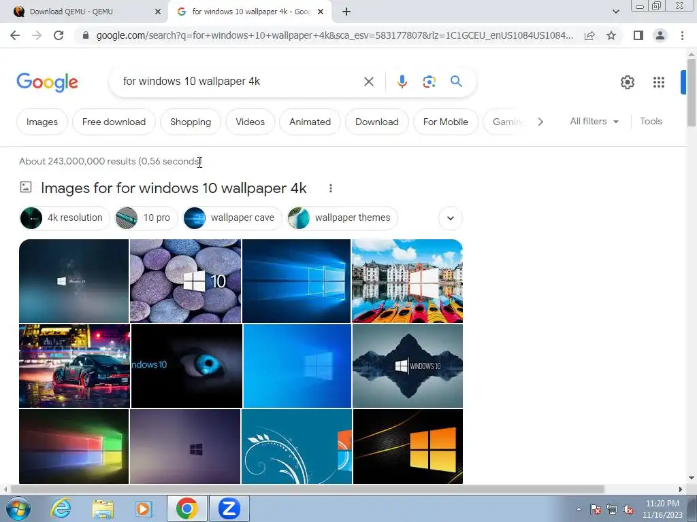Click the network tray icon
This screenshot has height=522, width=697.
(x=612, y=510)
